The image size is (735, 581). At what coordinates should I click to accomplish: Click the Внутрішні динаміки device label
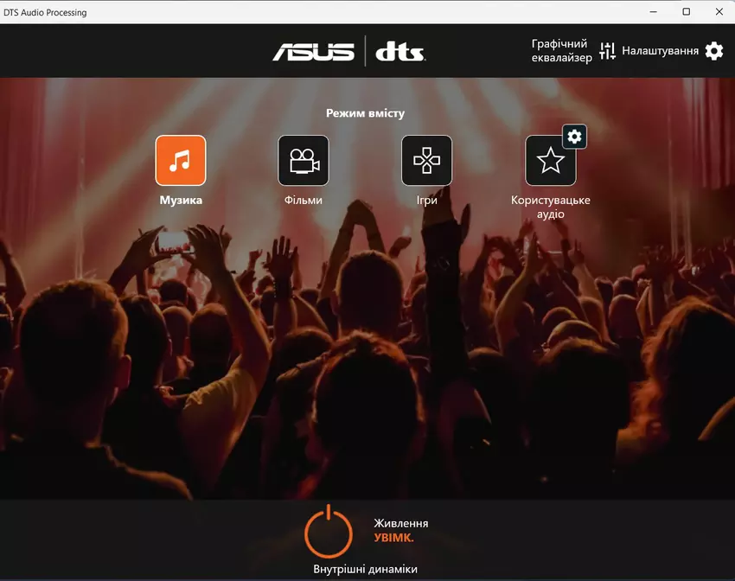click(365, 569)
